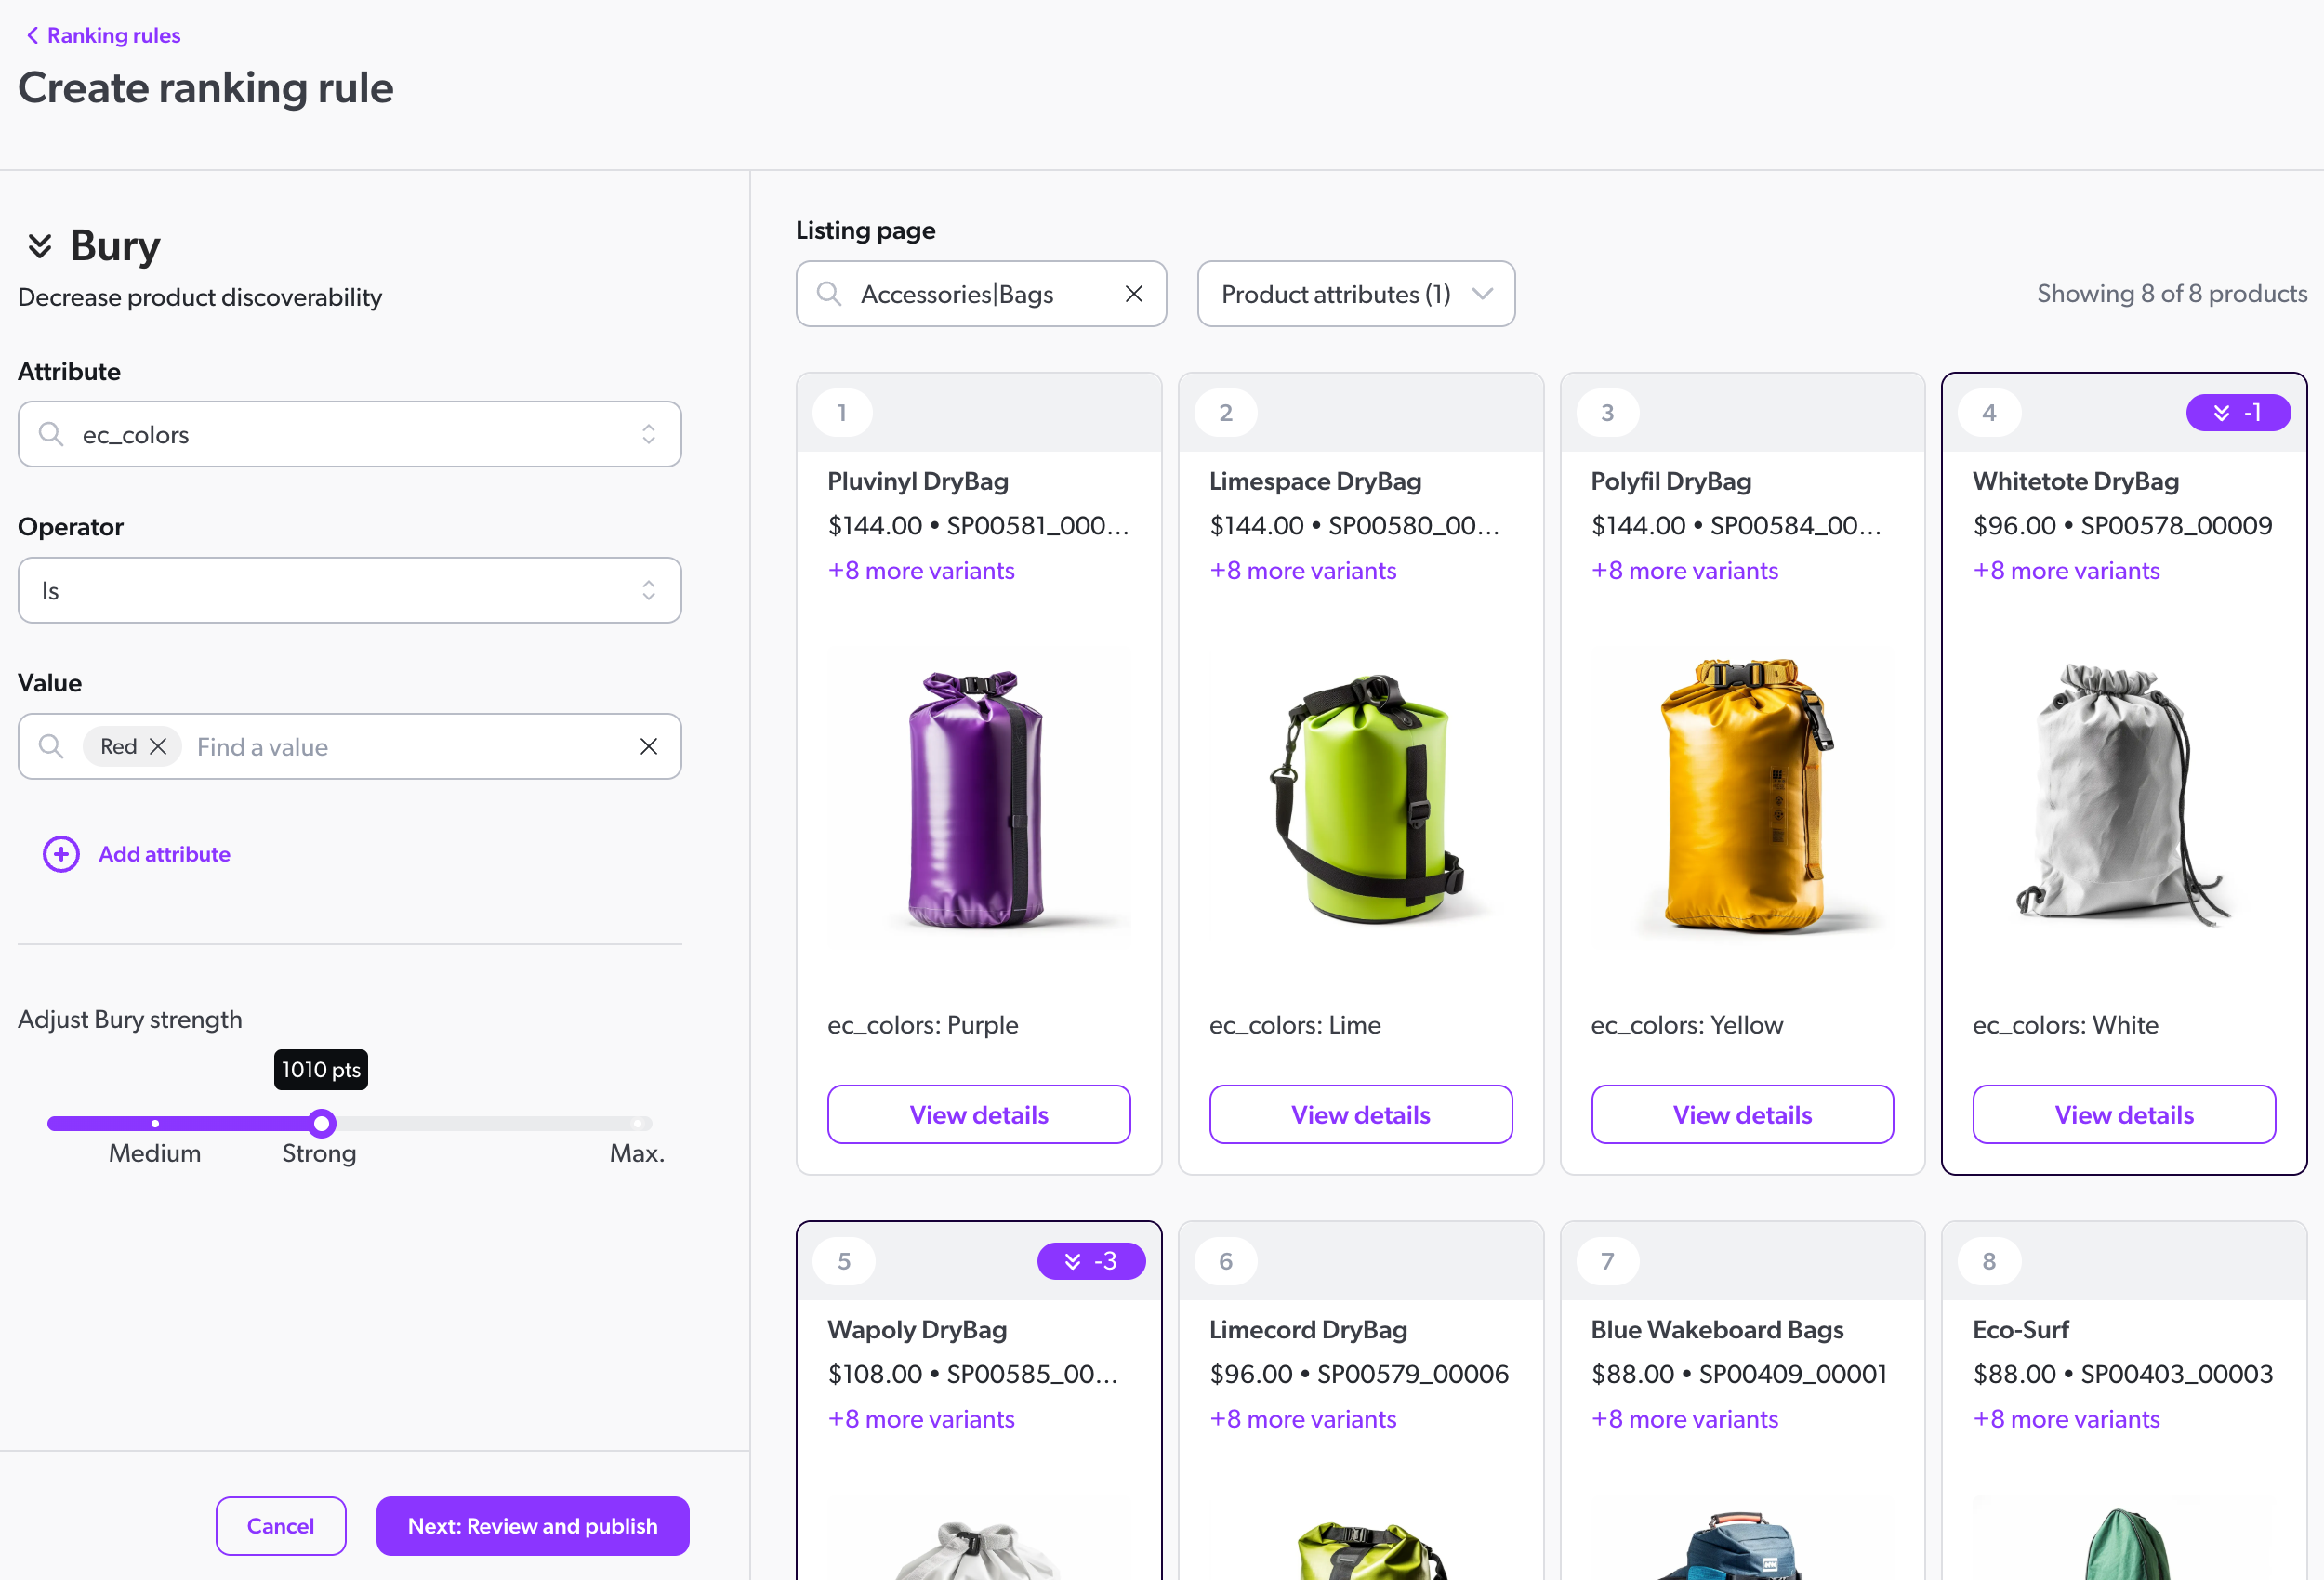Show more variants of Limespace DryBag
The image size is (2324, 1580).
pyautogui.click(x=1303, y=570)
